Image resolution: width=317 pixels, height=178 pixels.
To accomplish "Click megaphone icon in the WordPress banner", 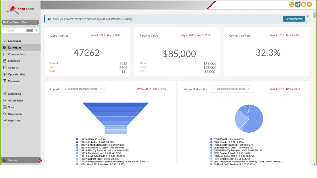I will [x=49, y=19].
